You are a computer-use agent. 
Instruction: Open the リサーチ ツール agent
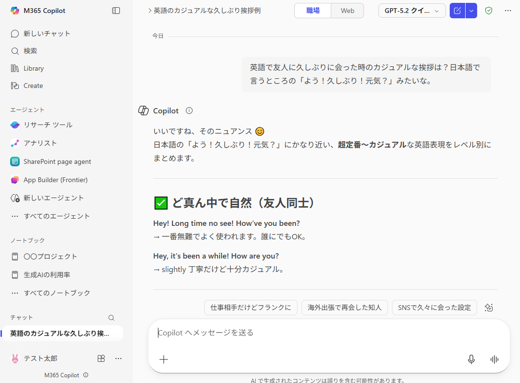[x=48, y=125]
